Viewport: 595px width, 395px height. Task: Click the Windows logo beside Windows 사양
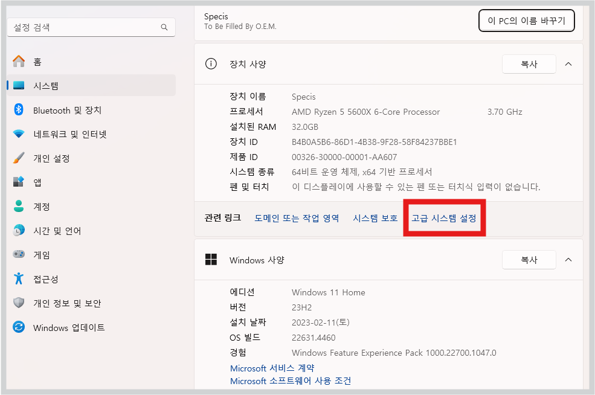click(211, 260)
